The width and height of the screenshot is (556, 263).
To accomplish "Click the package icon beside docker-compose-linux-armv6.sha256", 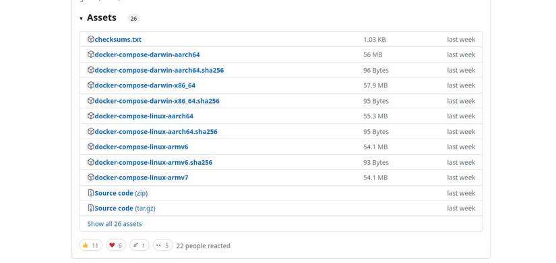I will (91, 163).
